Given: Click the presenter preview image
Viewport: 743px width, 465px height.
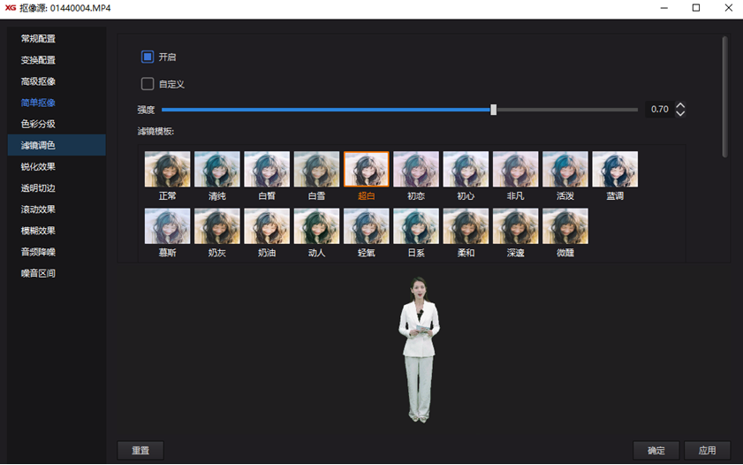Looking at the screenshot, I should coord(419,350).
